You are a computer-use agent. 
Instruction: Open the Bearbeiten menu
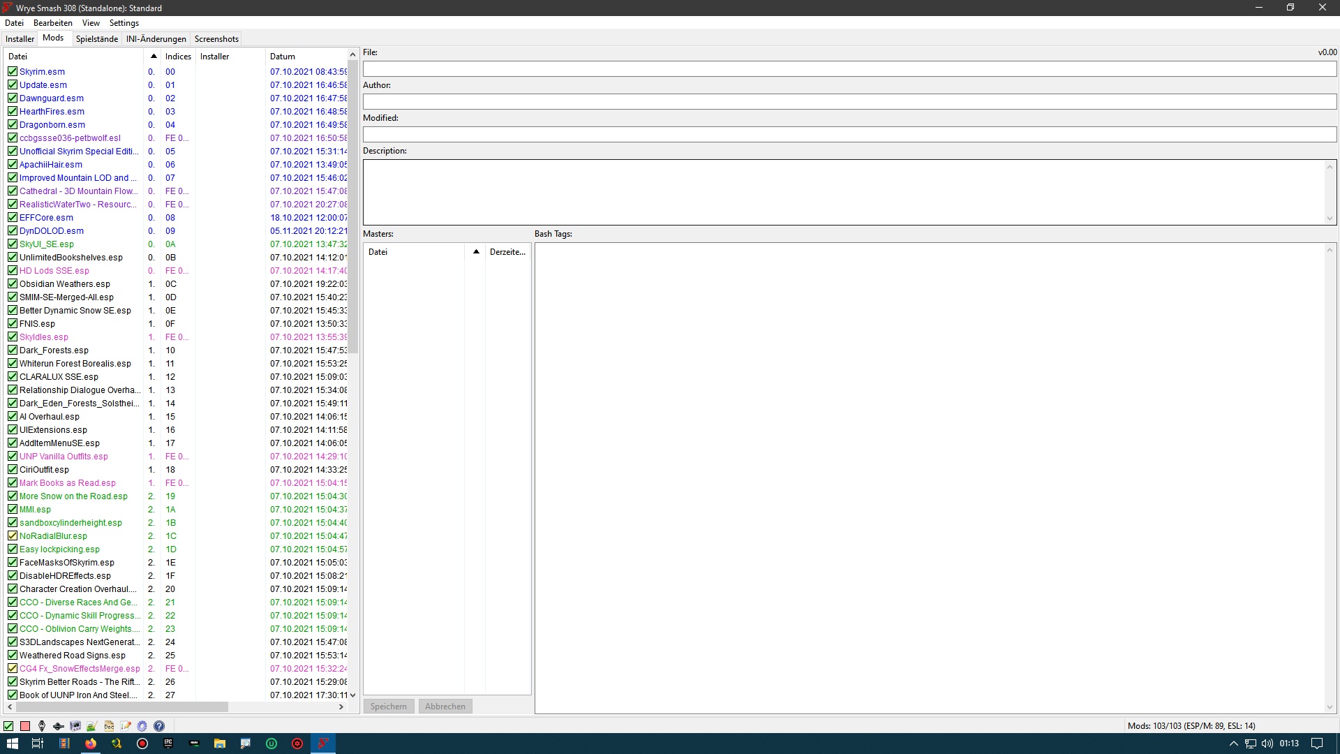(x=52, y=23)
